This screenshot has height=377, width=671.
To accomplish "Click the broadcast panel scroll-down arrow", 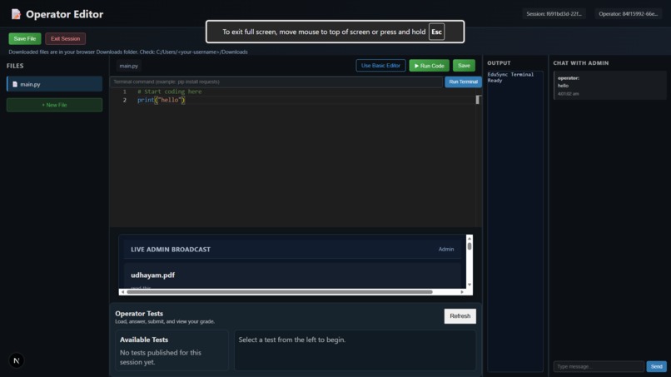I will click(470, 285).
